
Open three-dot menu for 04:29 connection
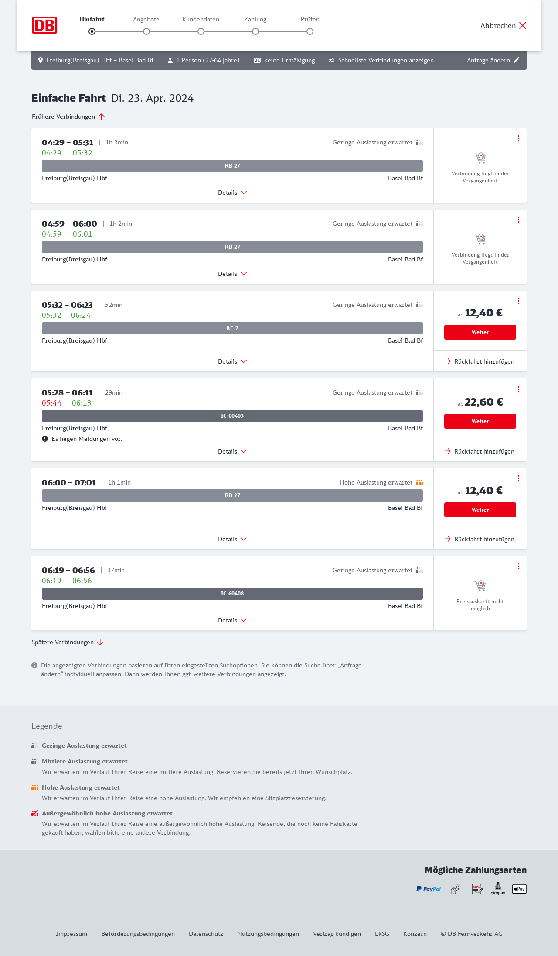518,138
